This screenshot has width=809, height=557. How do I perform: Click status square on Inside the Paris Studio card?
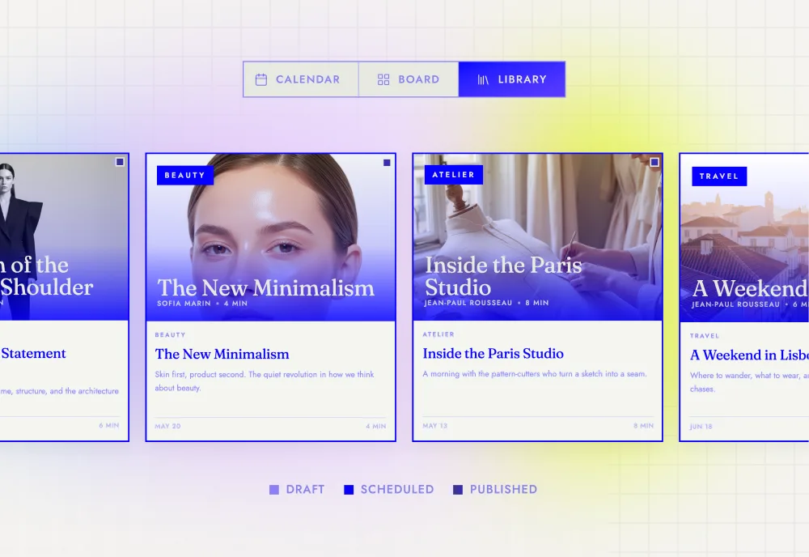pos(654,162)
